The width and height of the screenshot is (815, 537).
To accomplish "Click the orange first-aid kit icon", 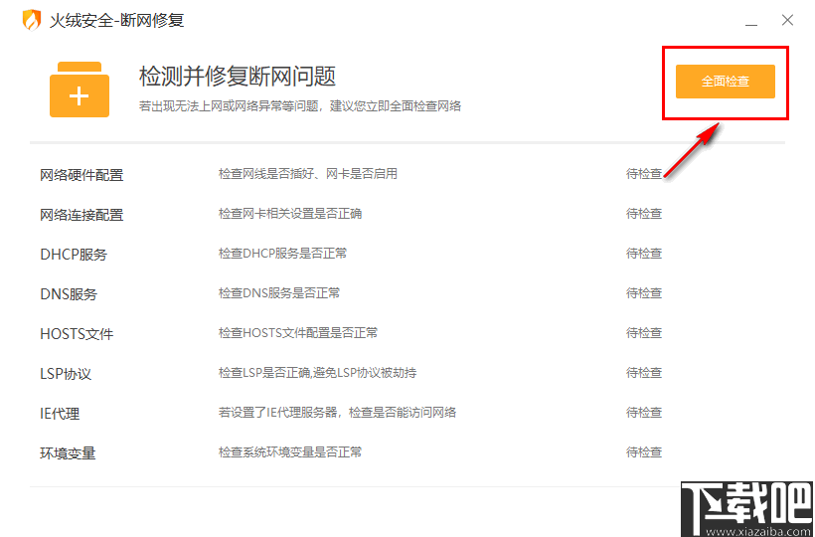I will point(80,89).
